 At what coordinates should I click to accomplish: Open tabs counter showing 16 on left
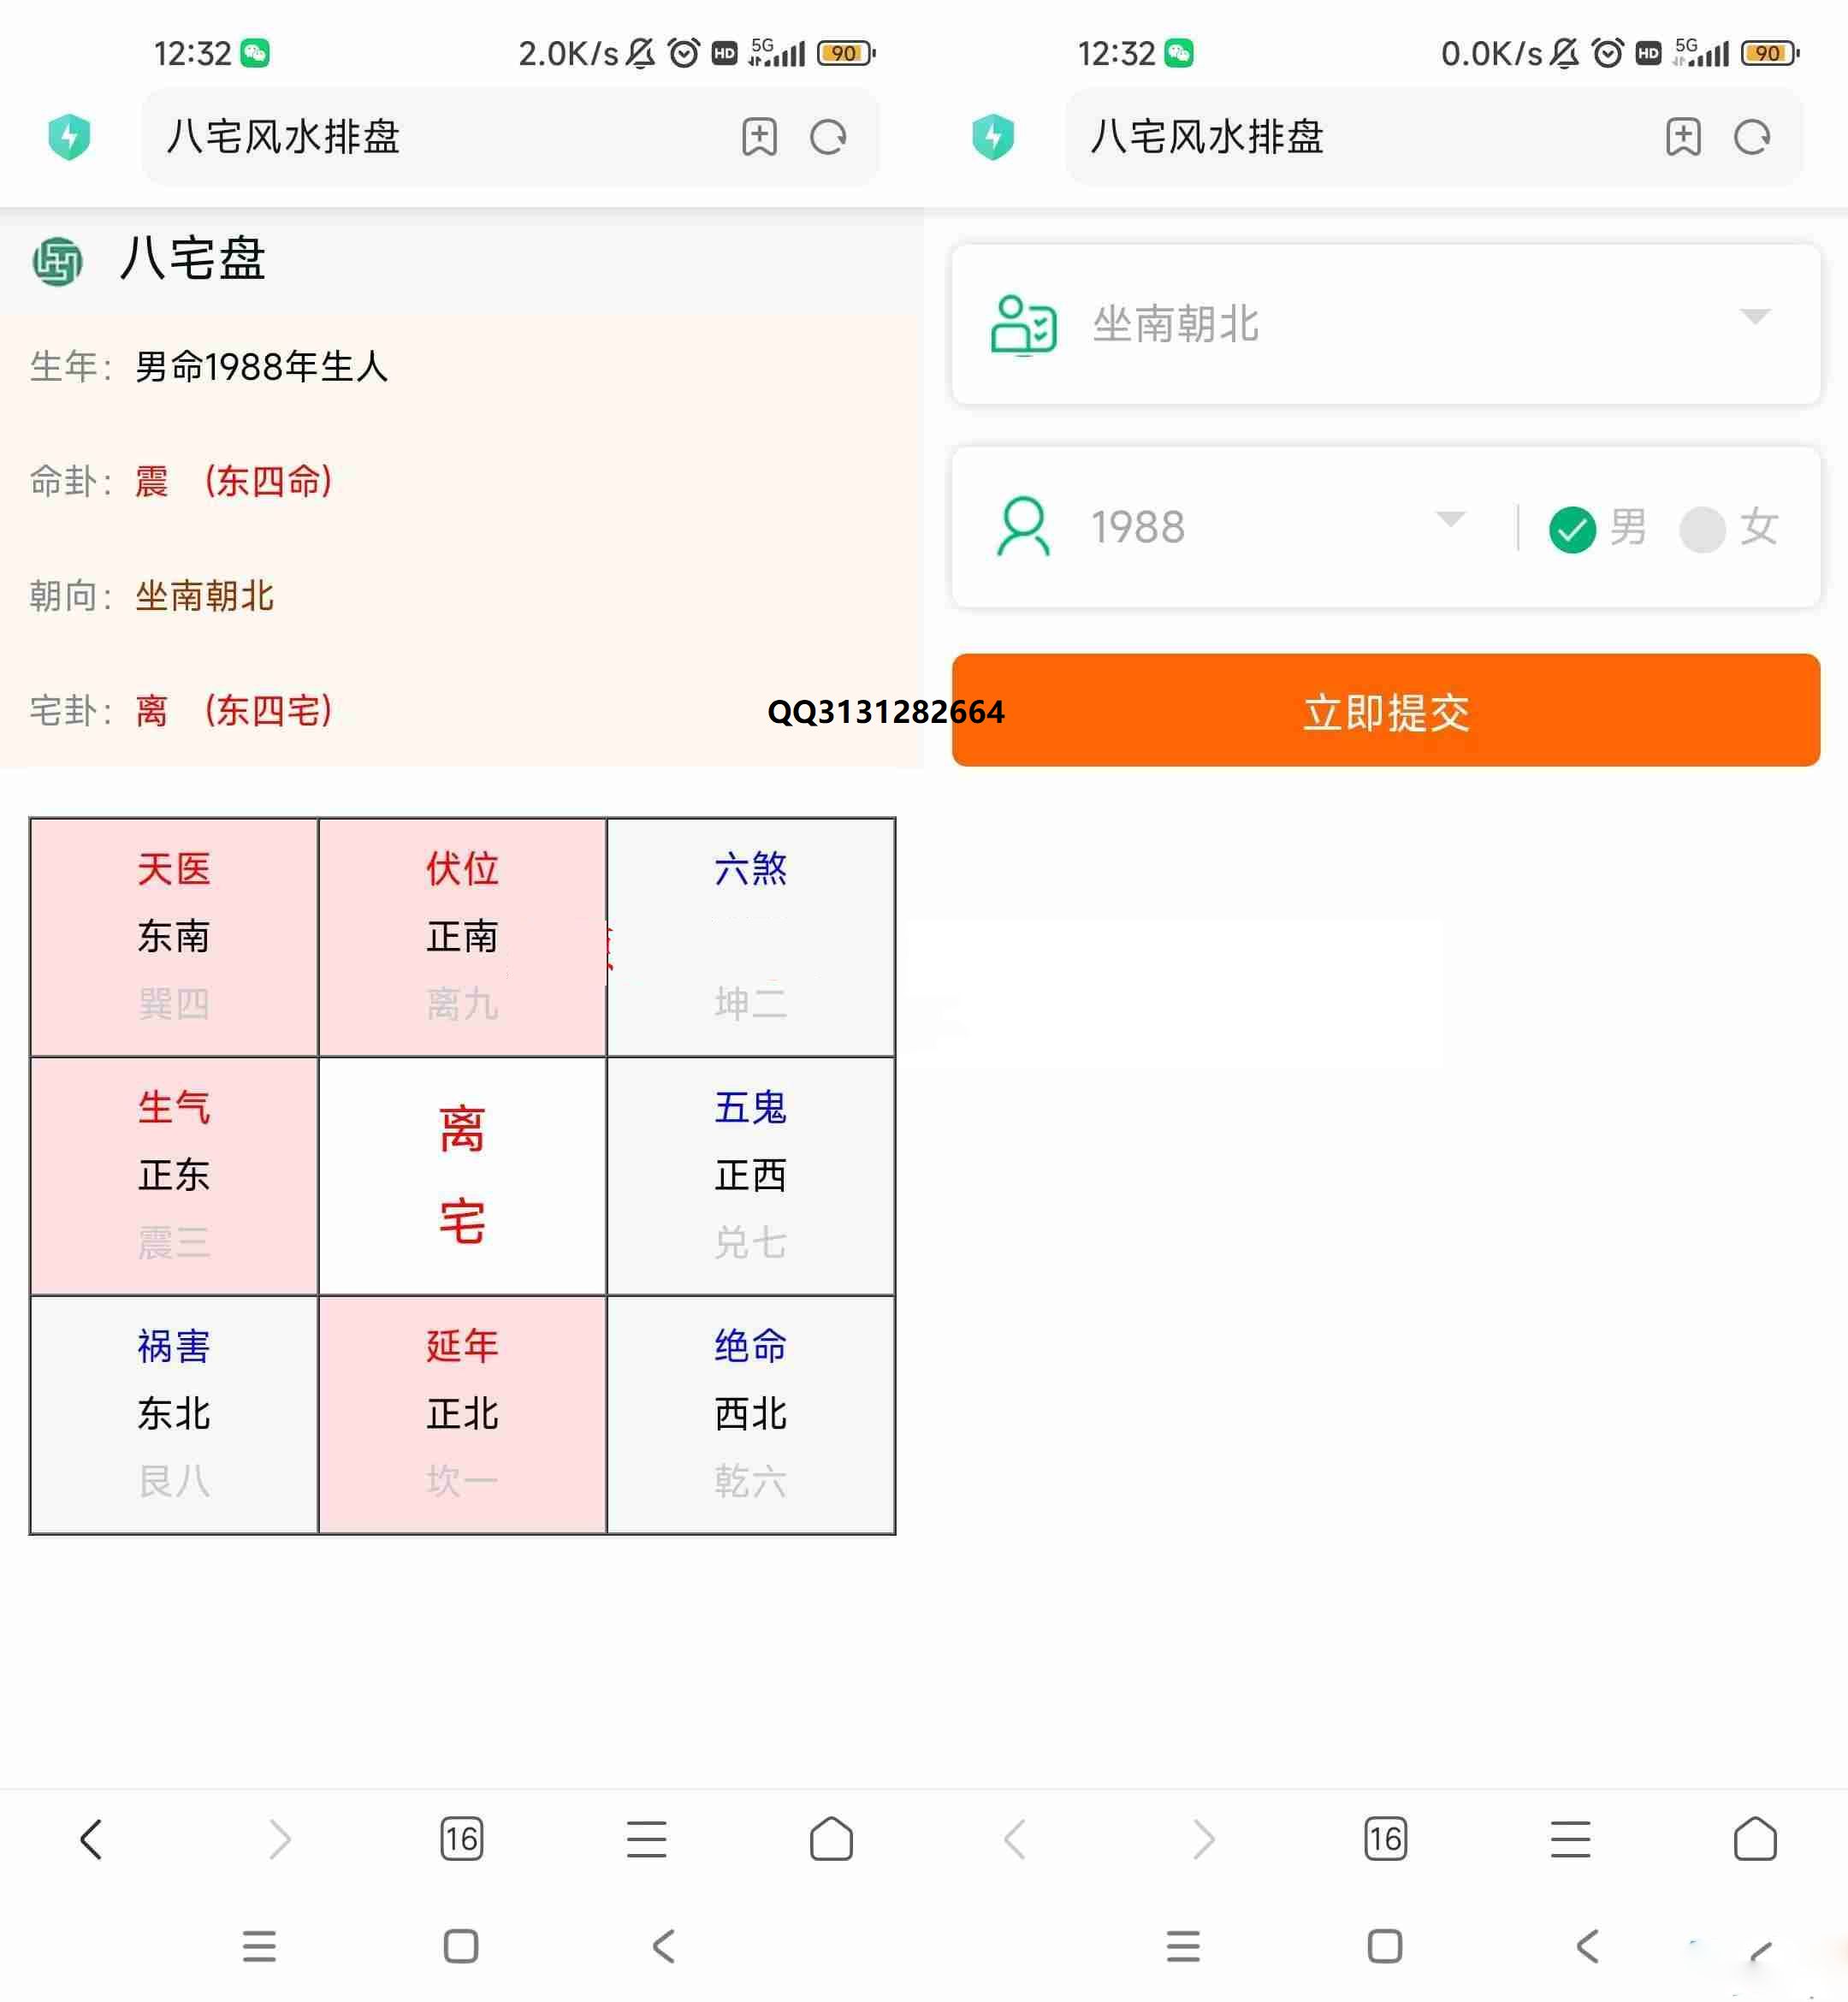[x=461, y=1838]
